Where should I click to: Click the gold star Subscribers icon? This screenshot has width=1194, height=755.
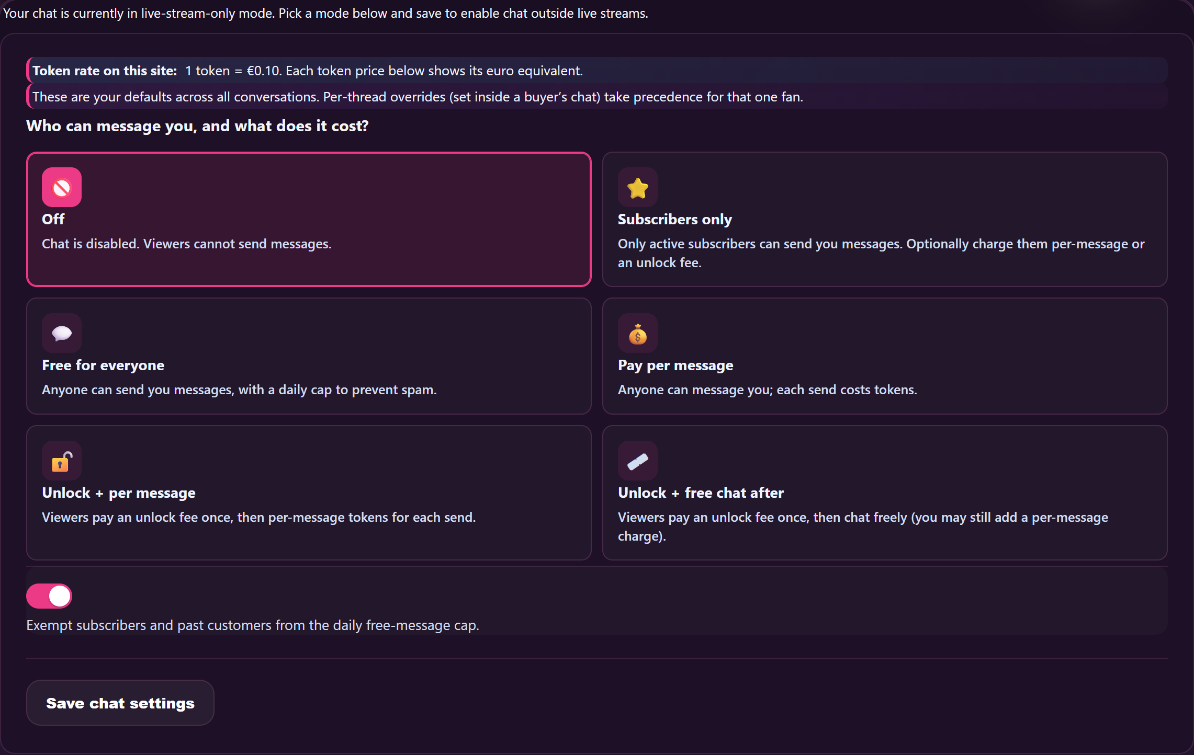click(638, 187)
